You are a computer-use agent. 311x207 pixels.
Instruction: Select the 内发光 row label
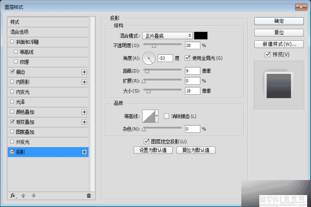23,92
